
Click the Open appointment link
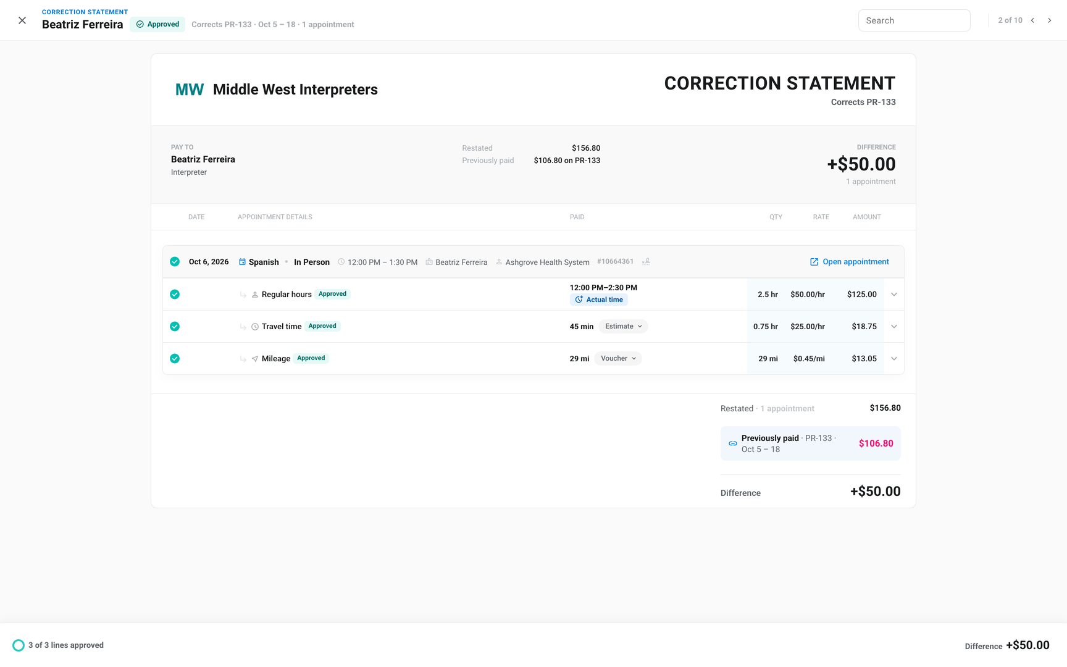(x=850, y=262)
